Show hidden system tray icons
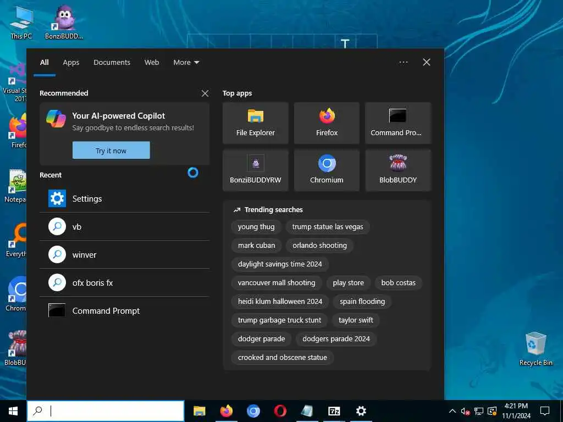This screenshot has height=422, width=563. pos(452,411)
